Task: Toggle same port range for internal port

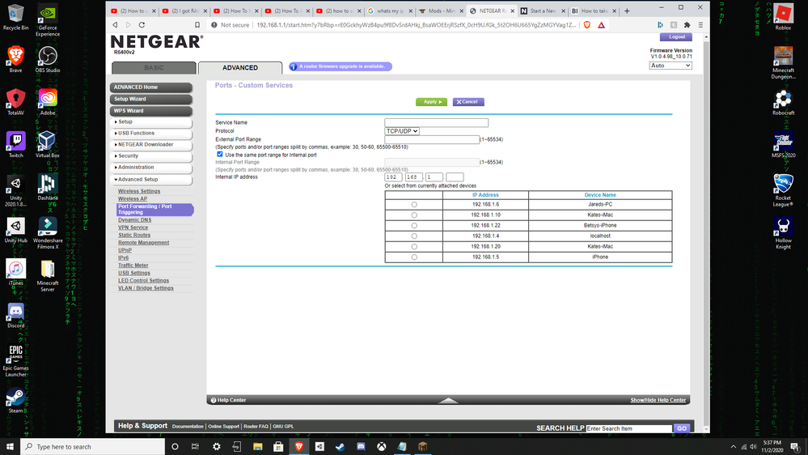Action: (x=219, y=154)
